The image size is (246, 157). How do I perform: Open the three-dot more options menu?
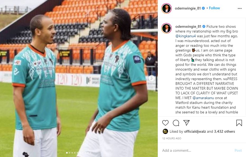(x=240, y=8)
